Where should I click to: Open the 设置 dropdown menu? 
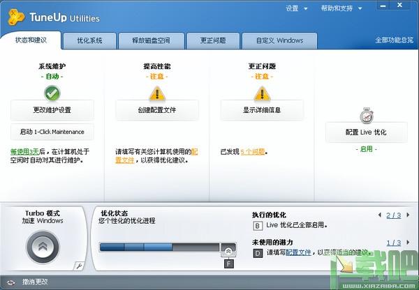click(296, 8)
